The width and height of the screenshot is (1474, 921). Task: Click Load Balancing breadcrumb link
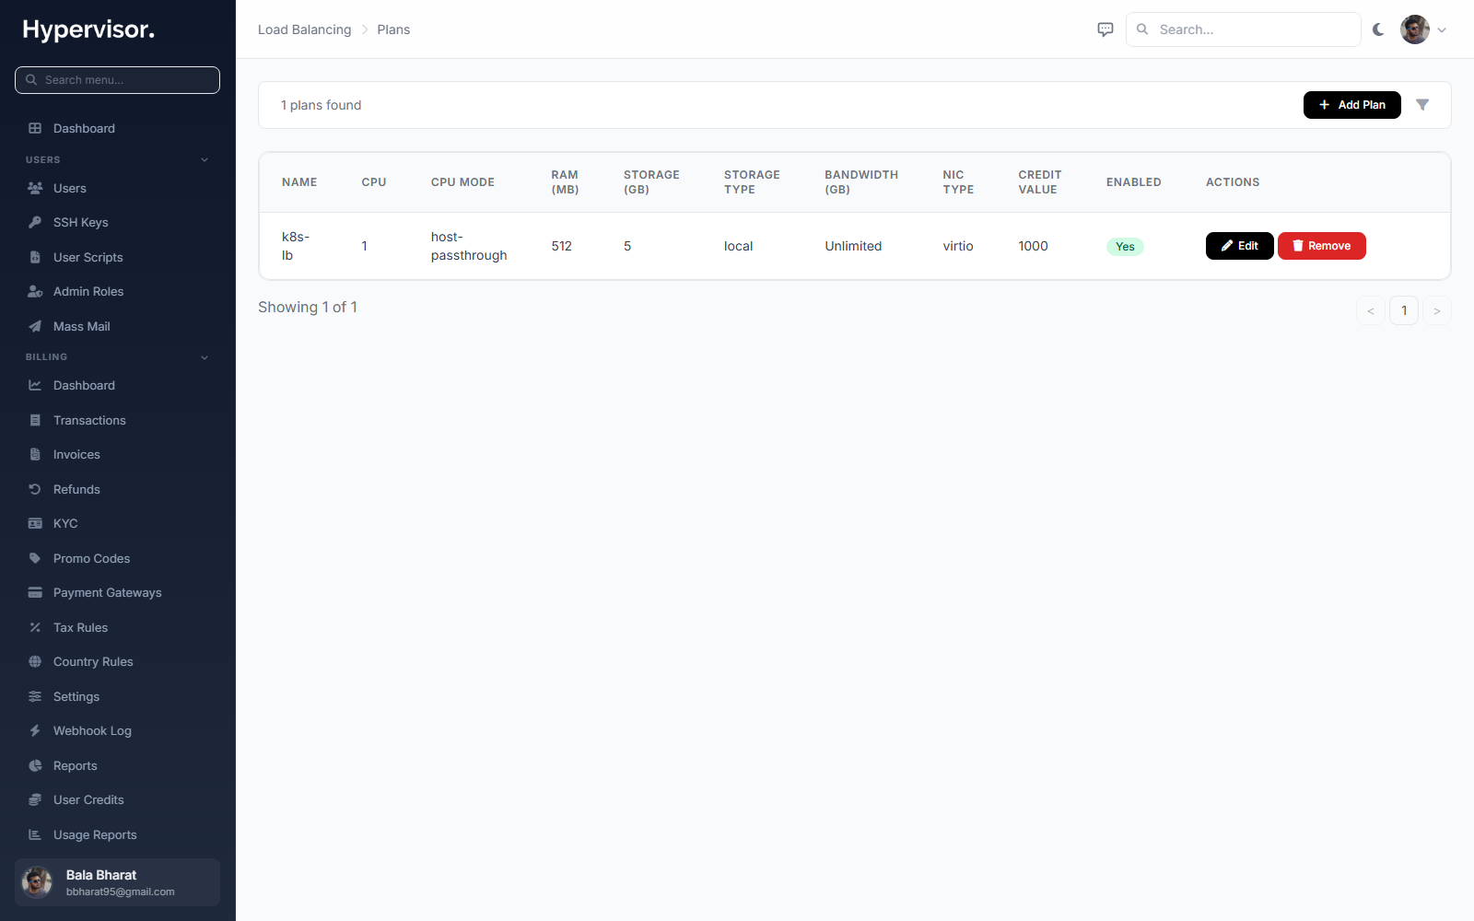click(x=304, y=29)
